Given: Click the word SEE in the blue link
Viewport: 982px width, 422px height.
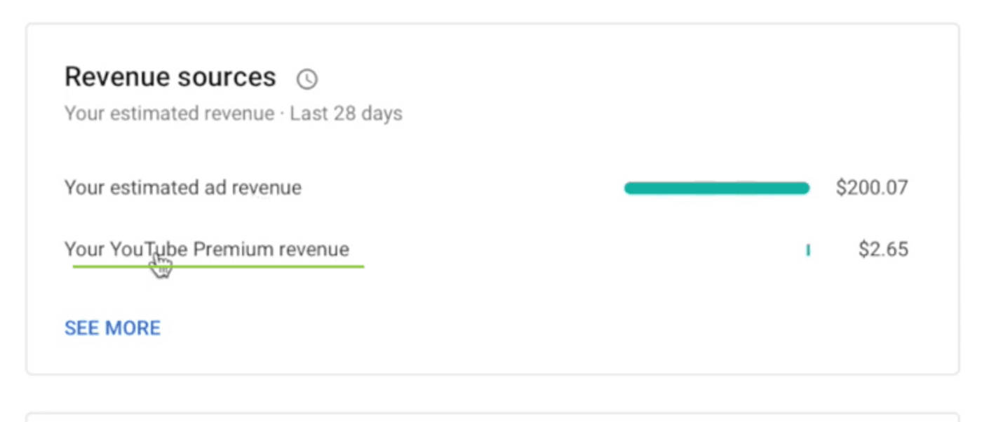Looking at the screenshot, I should [81, 328].
